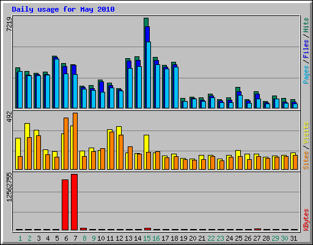Click the small red KBytes bar for day 27
This screenshot has width=313, height=245.
(x=257, y=229)
